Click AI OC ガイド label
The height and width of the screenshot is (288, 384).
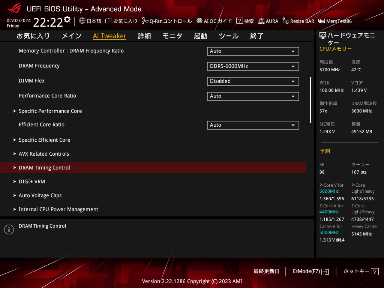click(x=218, y=21)
